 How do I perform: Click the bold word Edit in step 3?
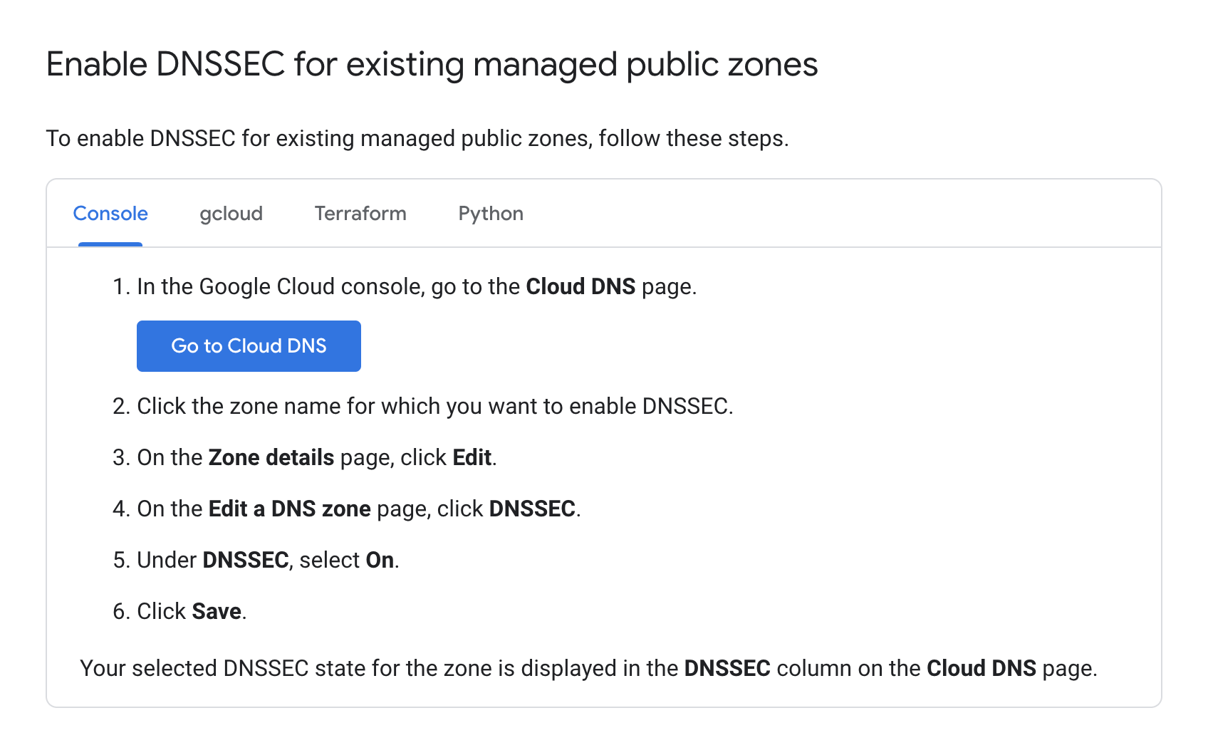(x=472, y=457)
